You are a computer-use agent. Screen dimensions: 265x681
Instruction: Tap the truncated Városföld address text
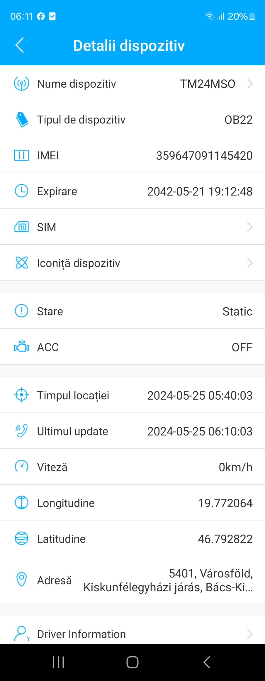pos(168,580)
